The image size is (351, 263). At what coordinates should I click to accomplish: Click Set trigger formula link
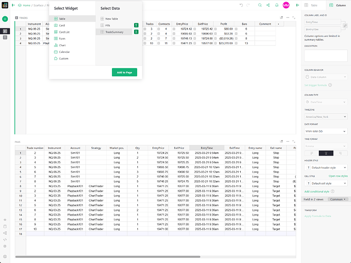click(x=316, y=85)
